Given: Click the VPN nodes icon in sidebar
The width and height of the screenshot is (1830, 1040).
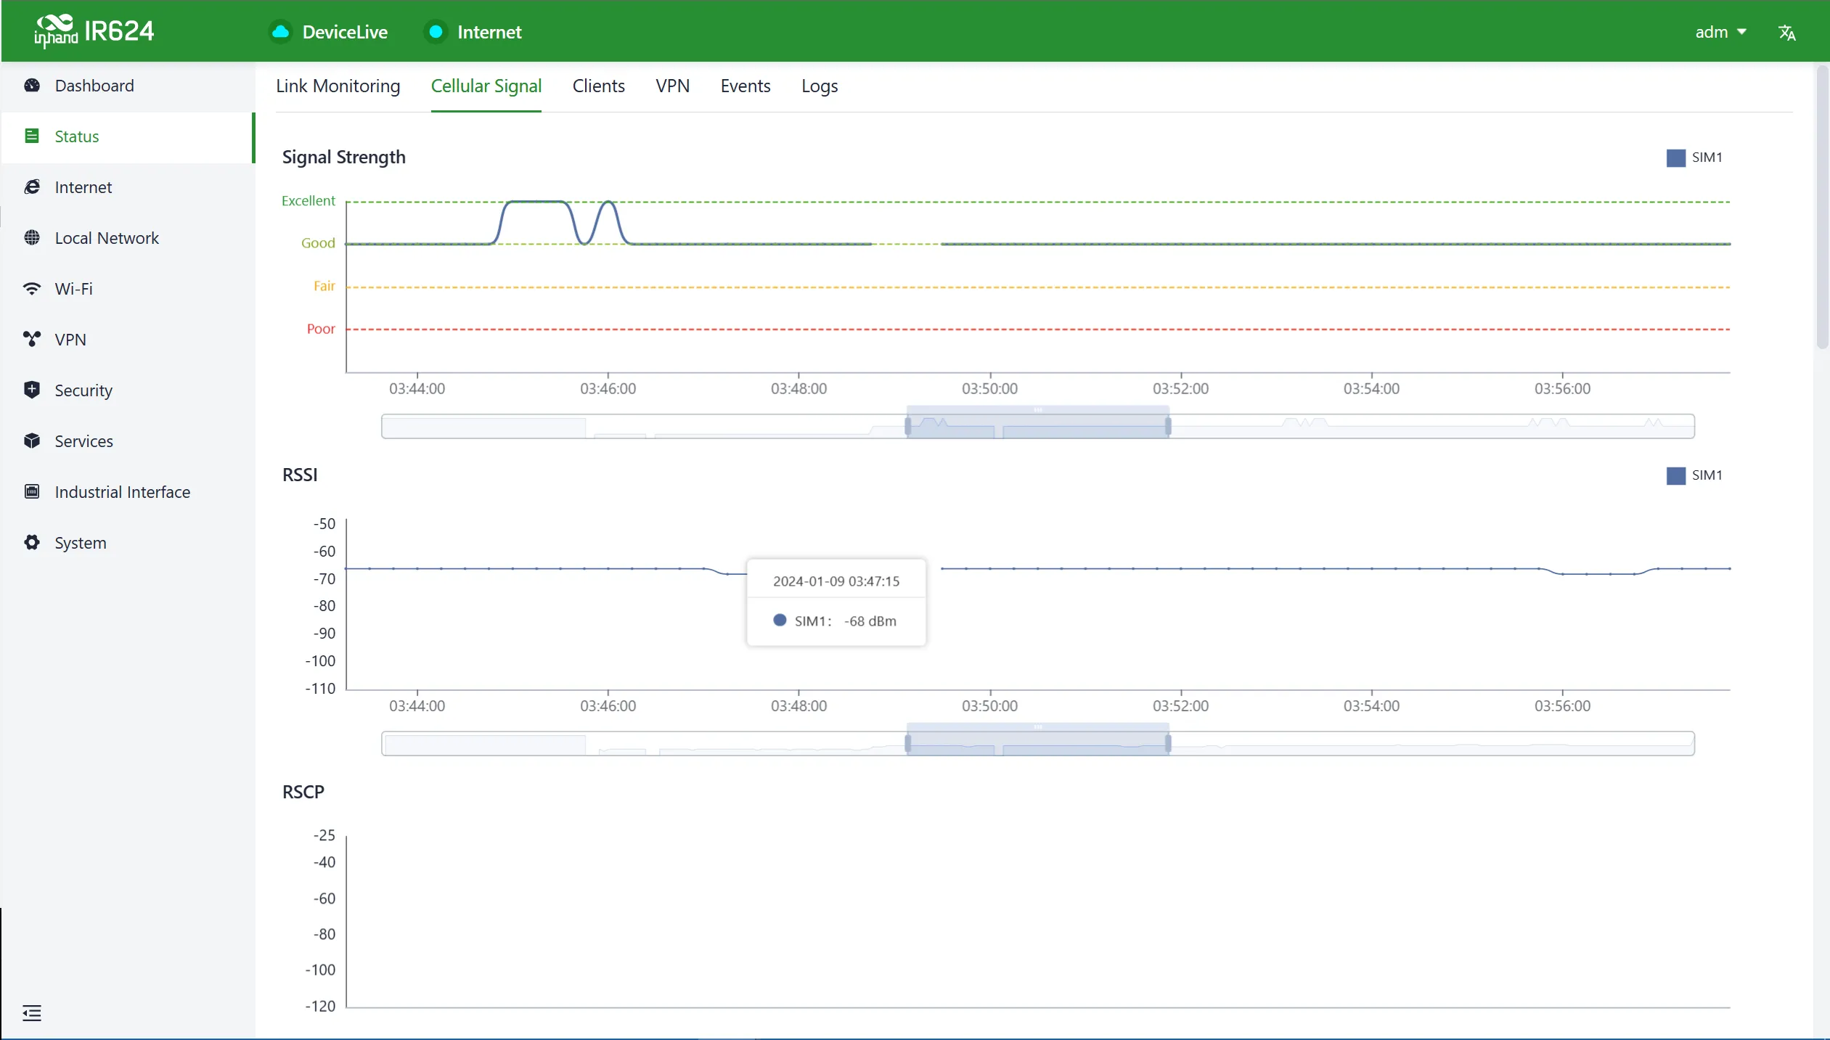Looking at the screenshot, I should coord(32,340).
